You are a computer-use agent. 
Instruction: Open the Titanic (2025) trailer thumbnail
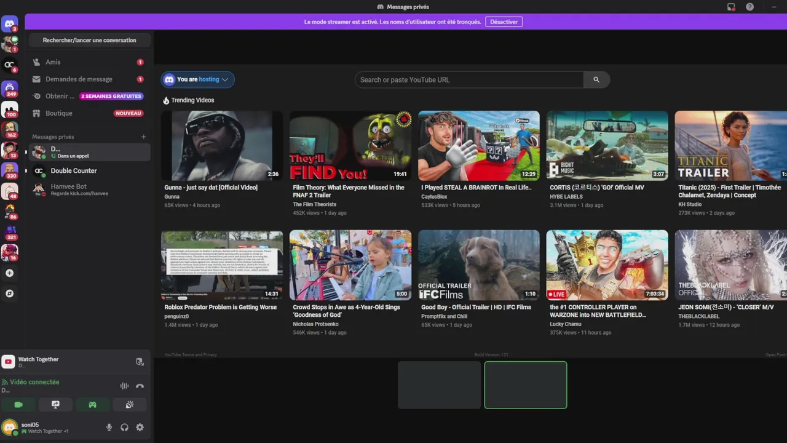click(731, 145)
